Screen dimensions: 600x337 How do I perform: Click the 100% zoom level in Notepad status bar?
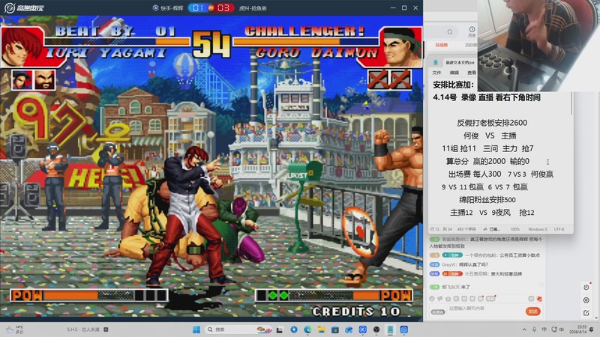514,229
